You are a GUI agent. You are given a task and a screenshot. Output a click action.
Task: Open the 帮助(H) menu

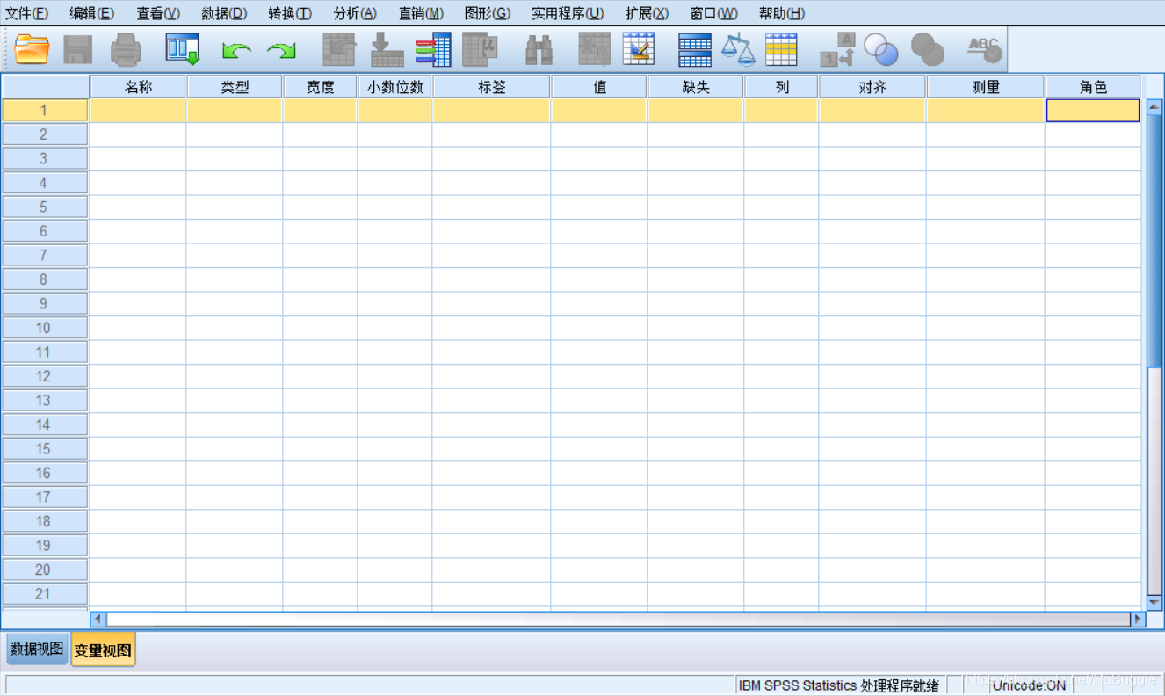click(782, 13)
